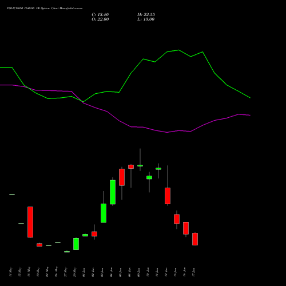Viewport: 286px width, 286px height.
Task: Click the low value 'L: 13.00'
Action: coord(146,19)
